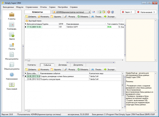Click the ПСК client type cell

tap(112, 27)
